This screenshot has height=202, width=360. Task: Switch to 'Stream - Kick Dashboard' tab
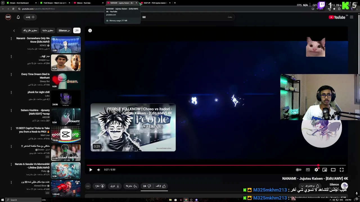(21, 3)
